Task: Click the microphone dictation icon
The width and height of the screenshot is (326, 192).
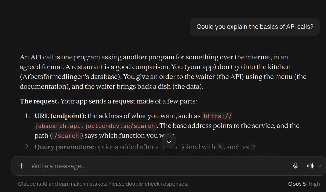Action: coord(296,166)
